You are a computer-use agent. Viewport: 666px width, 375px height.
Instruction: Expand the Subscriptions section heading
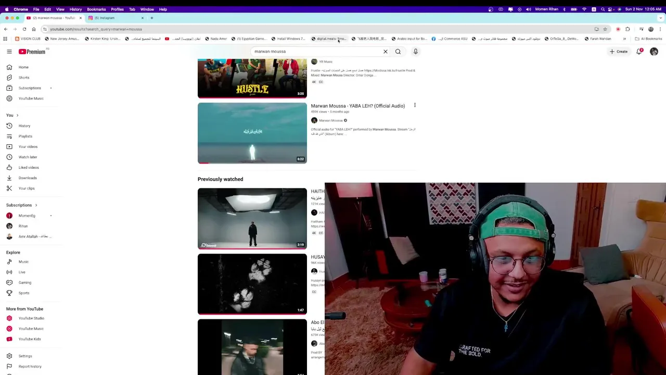point(21,205)
